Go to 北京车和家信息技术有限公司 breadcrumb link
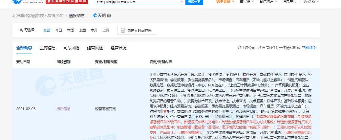The width and height of the screenshot is (341, 140). pos(38,16)
